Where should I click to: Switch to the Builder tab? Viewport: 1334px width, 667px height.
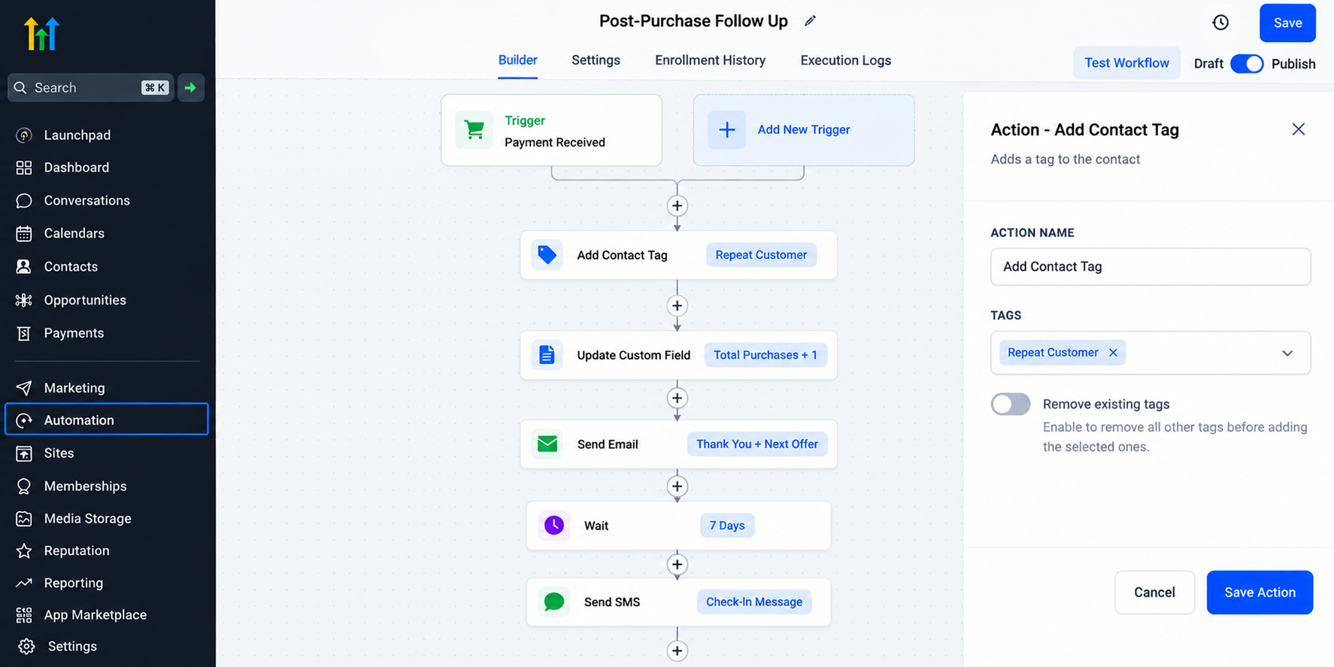[x=518, y=60]
